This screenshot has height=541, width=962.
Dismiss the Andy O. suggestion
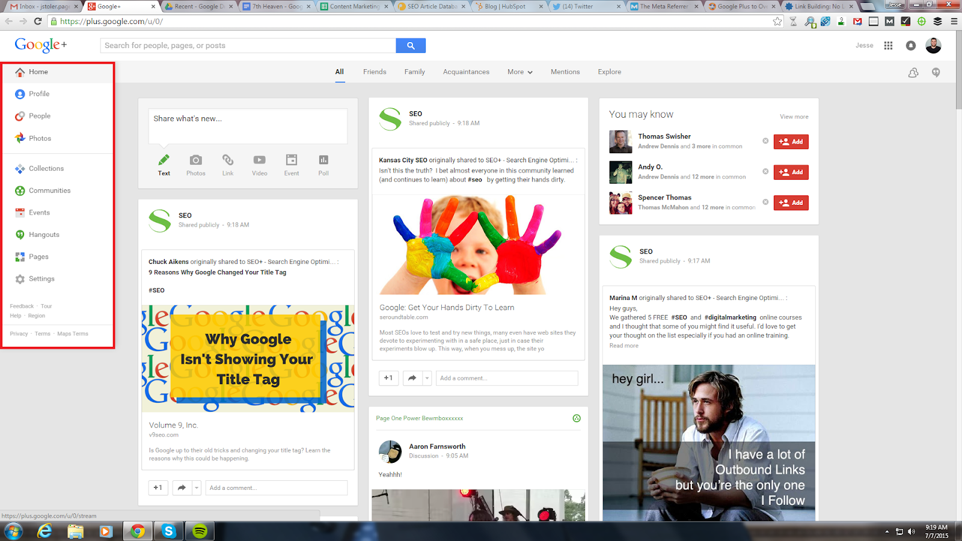tap(765, 171)
